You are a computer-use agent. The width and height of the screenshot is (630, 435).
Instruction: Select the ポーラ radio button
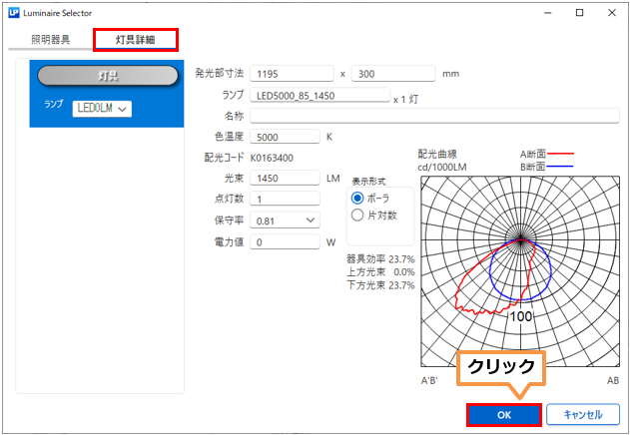[x=358, y=199]
